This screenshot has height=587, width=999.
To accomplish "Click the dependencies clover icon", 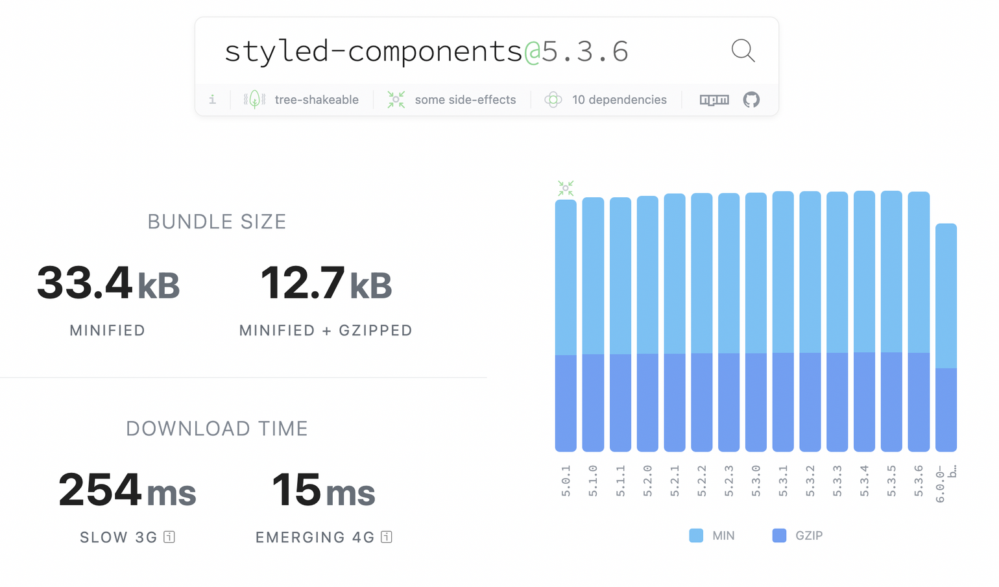I will point(553,99).
